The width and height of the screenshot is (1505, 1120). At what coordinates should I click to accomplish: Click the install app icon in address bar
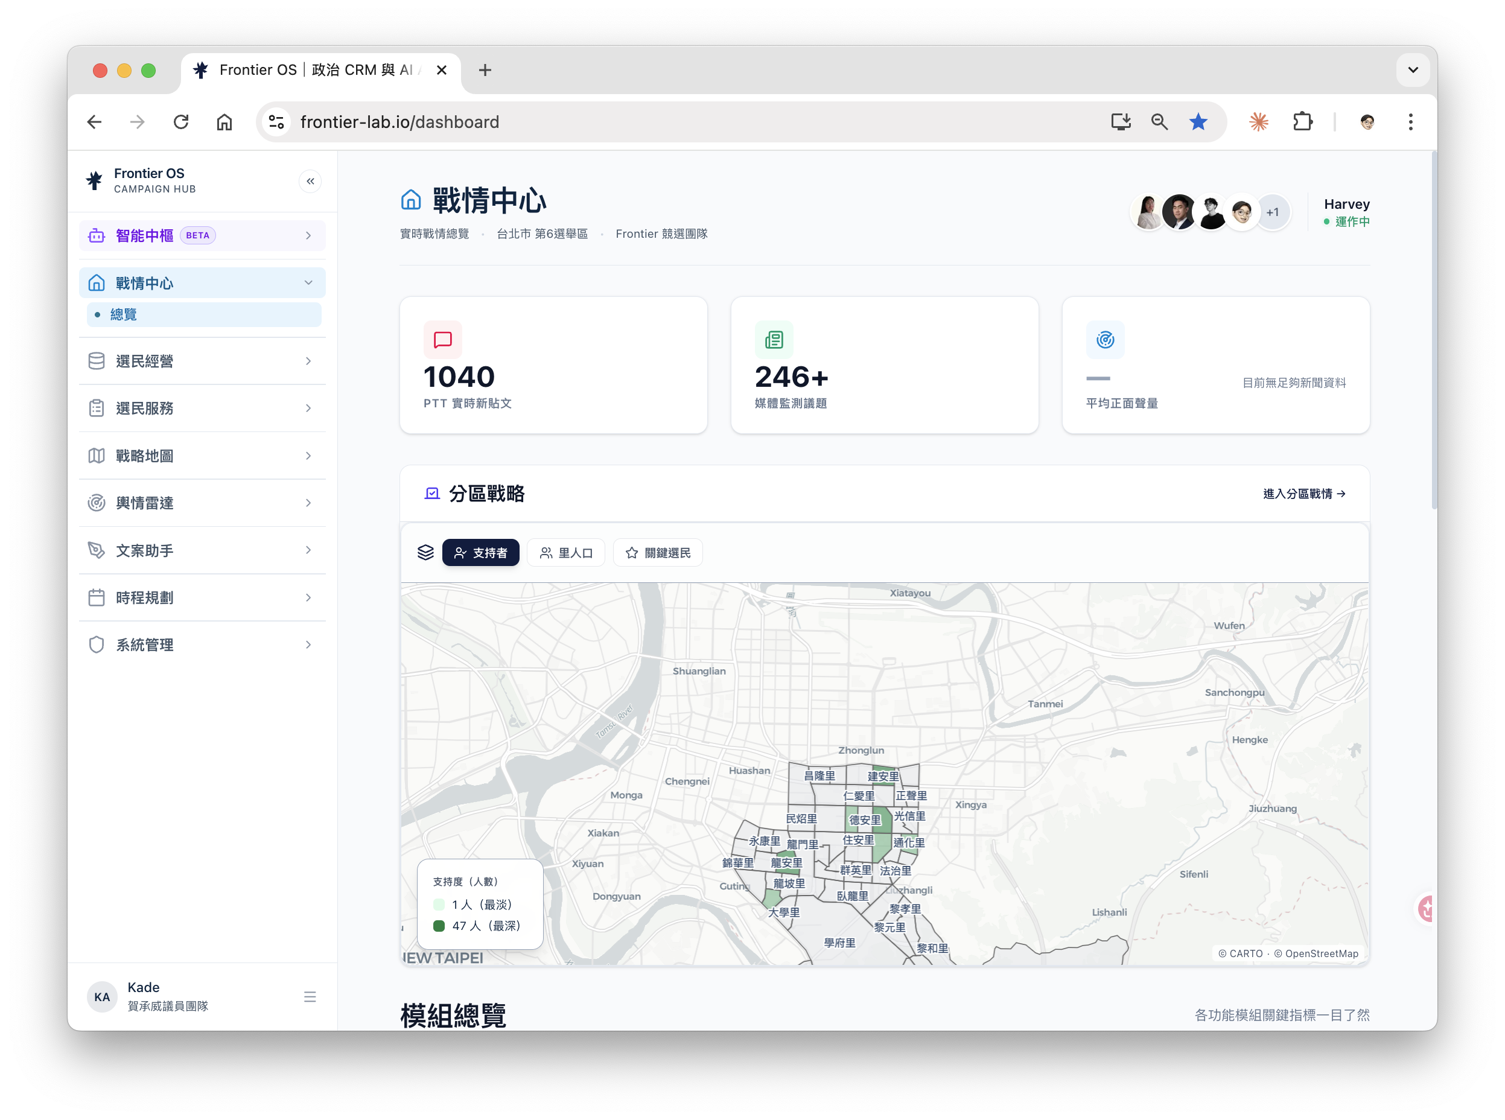1121,122
